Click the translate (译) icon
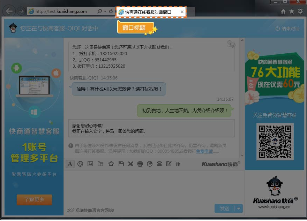 click(178, 164)
